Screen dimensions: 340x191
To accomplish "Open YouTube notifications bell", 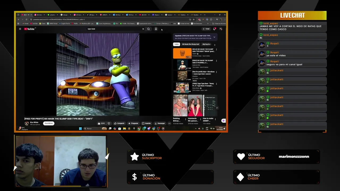I will (x=214, y=29).
